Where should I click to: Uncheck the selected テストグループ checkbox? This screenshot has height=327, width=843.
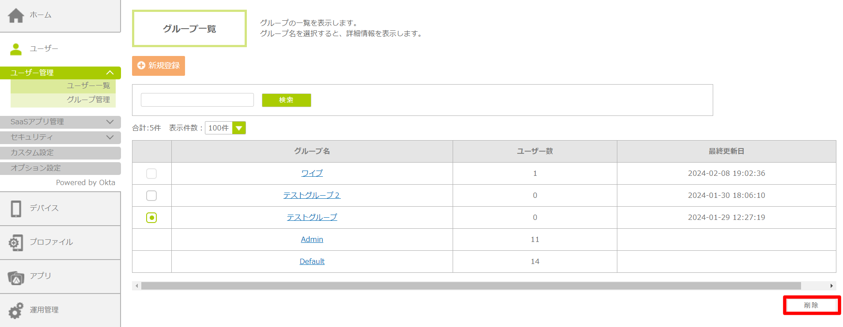pos(151,218)
